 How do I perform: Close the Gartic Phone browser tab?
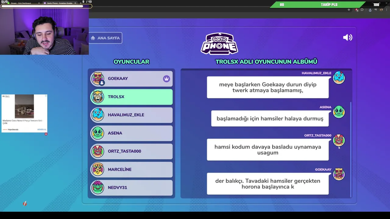[75, 3]
